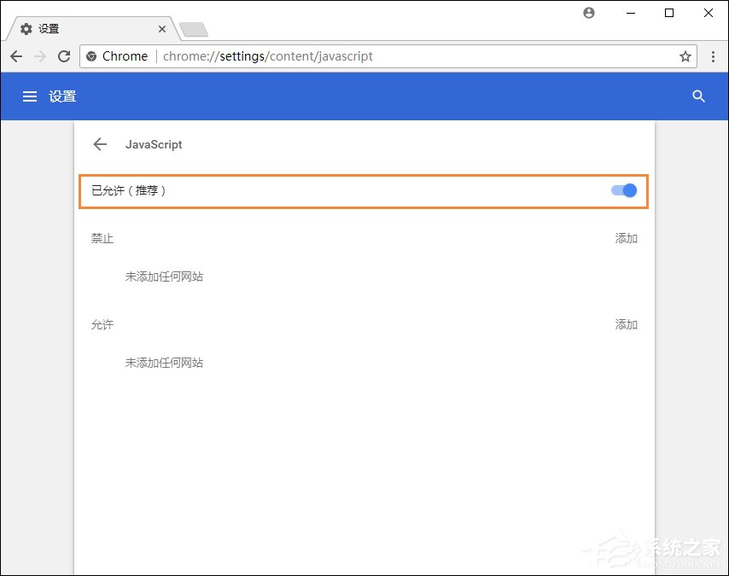Toggle off 已允许（推荐）JavaScript switch
The image size is (729, 576).
(x=624, y=190)
